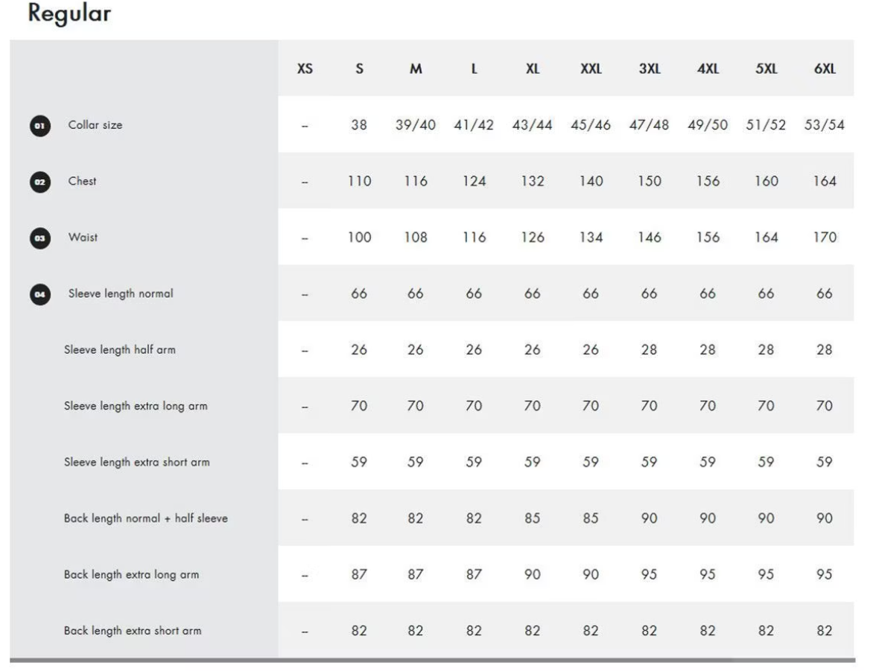Click the 03 badge beside Waist
This screenshot has width=873, height=671.
point(40,238)
